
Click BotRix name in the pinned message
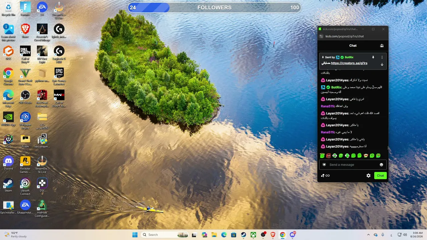coord(349,57)
